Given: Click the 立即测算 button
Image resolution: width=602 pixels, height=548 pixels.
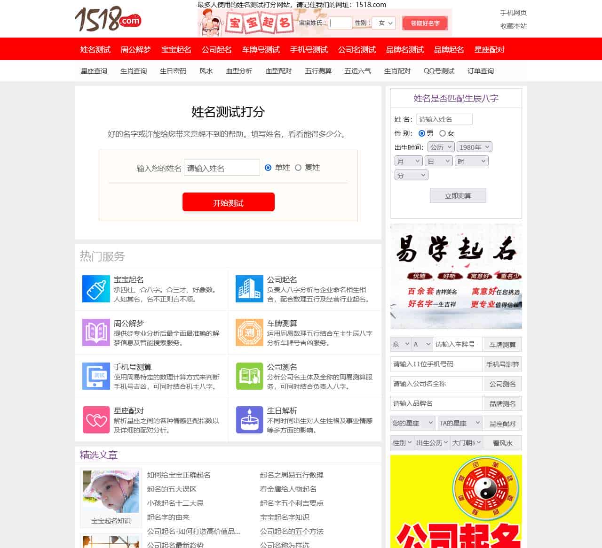Looking at the screenshot, I should [458, 195].
